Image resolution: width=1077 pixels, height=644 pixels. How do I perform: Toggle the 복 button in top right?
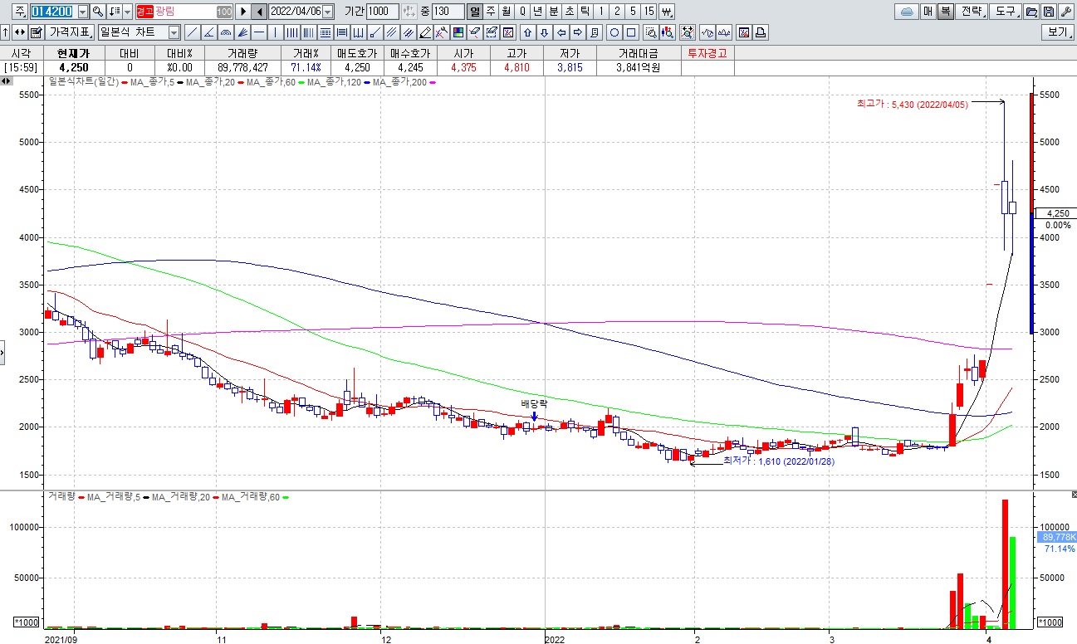coord(945,12)
